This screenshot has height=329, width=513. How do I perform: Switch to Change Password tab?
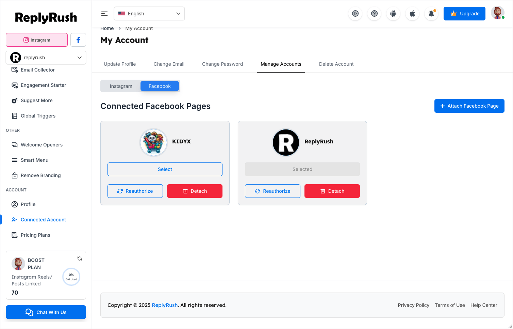[222, 64]
